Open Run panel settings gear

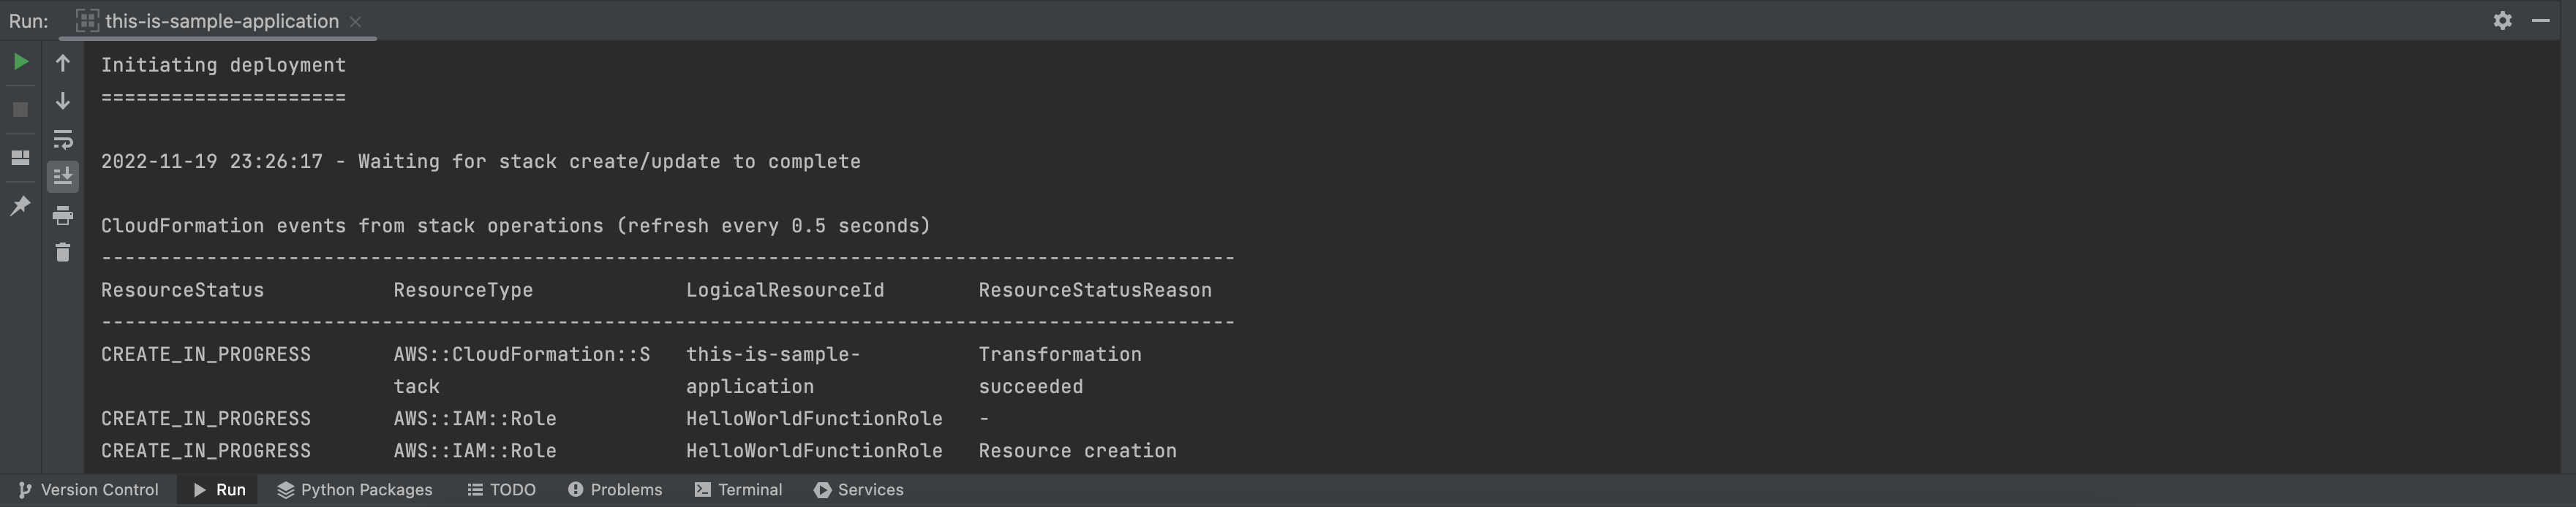click(2502, 20)
